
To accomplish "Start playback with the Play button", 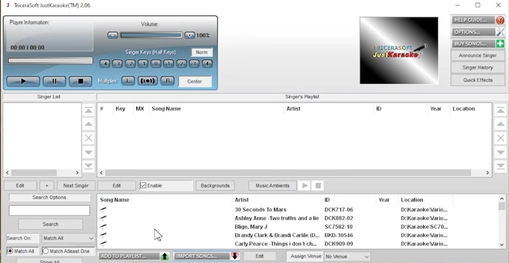I will tap(23, 81).
